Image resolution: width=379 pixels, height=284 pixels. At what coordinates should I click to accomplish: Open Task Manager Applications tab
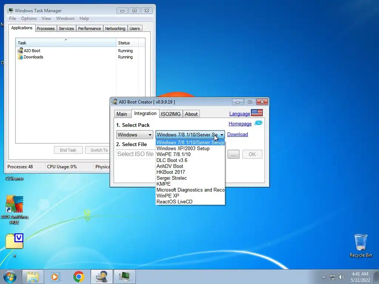coord(22,28)
